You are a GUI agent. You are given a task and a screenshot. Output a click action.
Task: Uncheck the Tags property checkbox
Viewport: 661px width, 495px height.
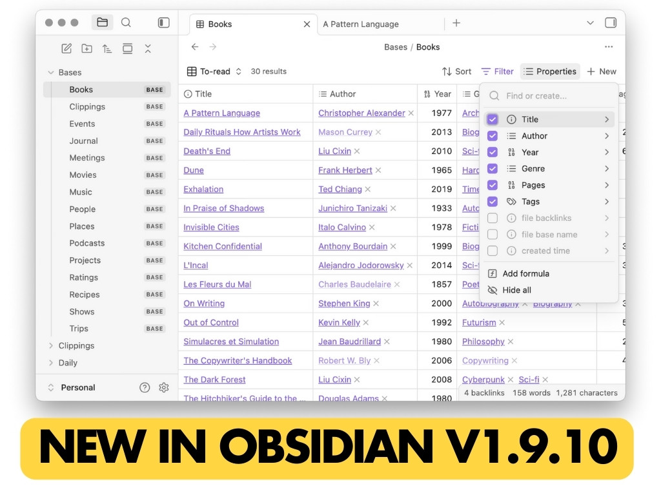point(493,202)
